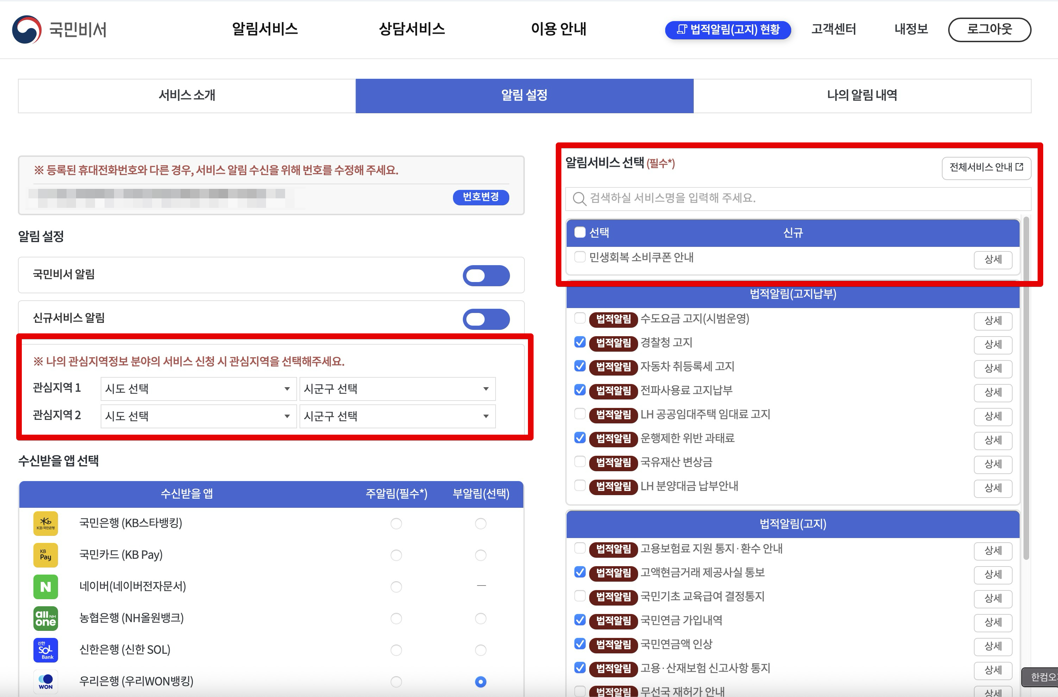Viewport: 1058px width, 697px height.
Task: Click the 신한 SOL Bank icon
Action: [x=46, y=650]
